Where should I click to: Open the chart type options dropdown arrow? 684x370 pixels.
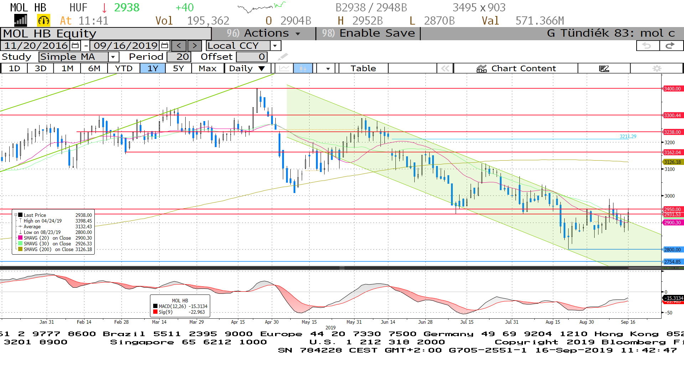pos(328,68)
